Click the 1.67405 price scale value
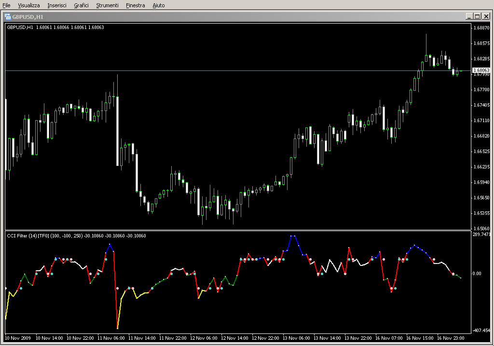The width and height of the screenshot is (494, 346). (482, 105)
